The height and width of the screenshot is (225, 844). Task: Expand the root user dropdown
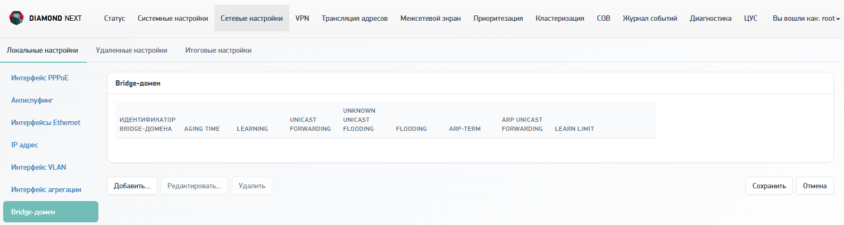tap(806, 18)
